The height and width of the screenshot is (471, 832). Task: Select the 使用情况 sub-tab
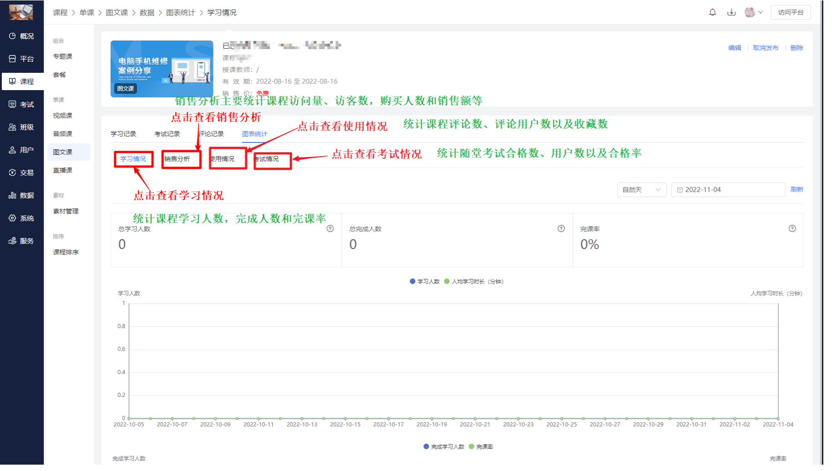222,159
